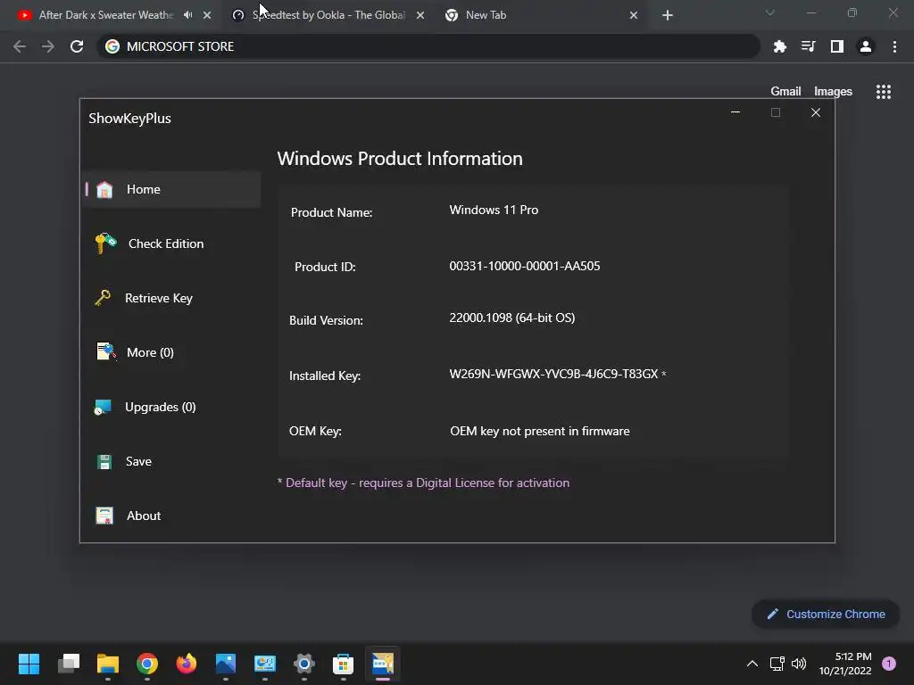Select Check Edition in the sidebar
This screenshot has height=685, width=914.
165,243
